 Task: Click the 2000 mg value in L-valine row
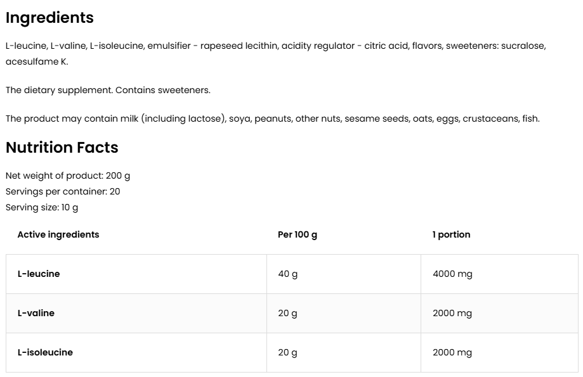tap(452, 313)
